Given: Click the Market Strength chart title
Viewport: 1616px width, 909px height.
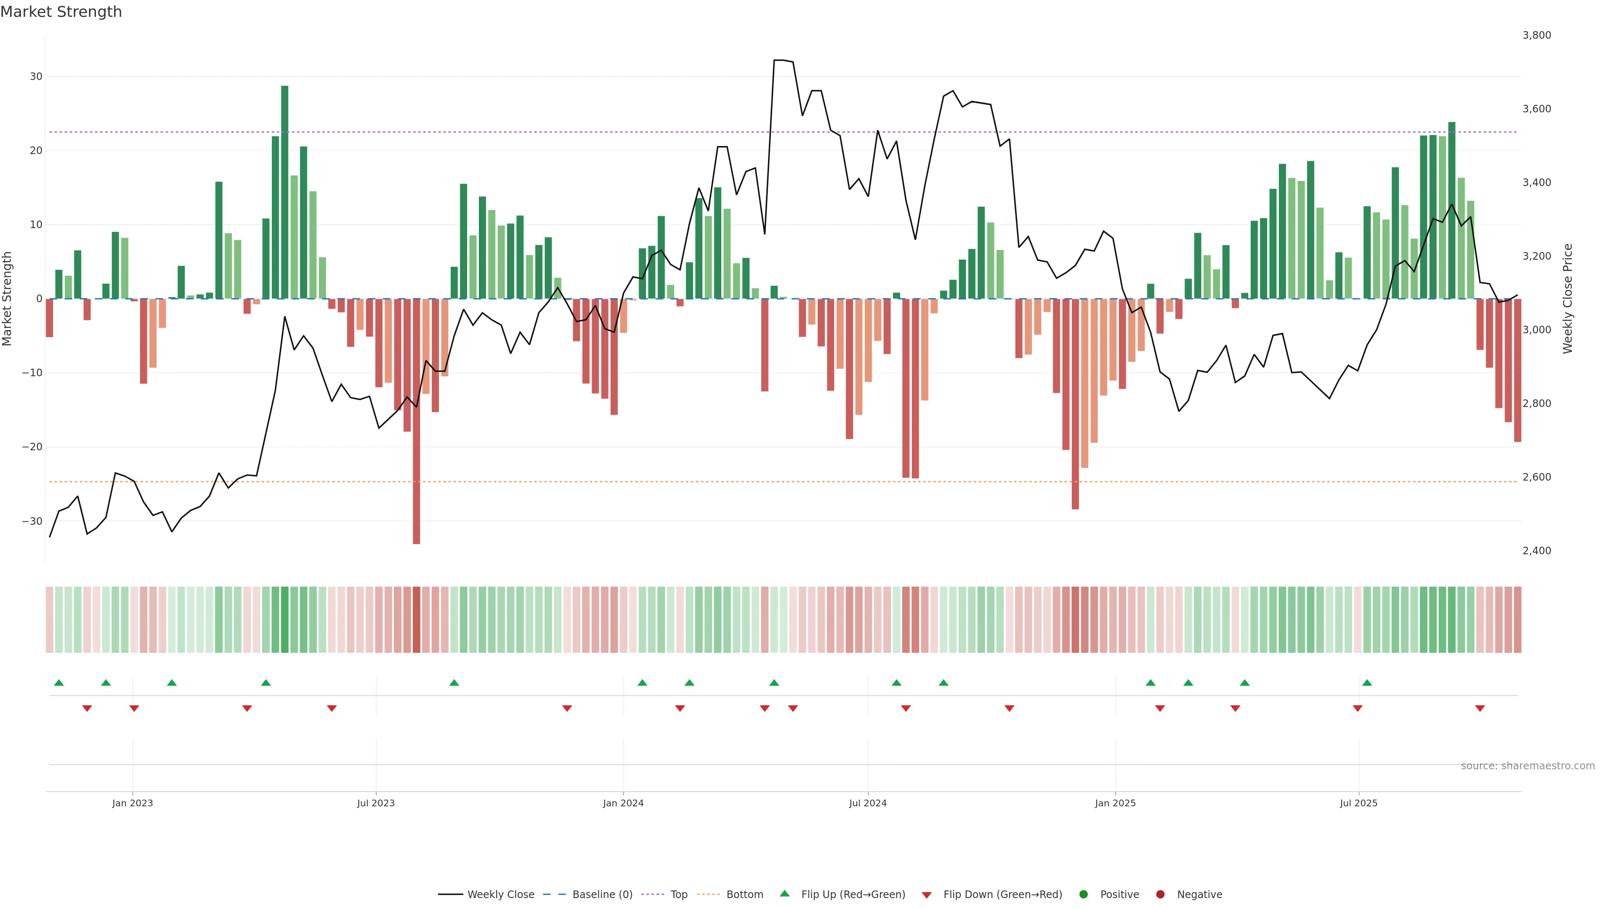Looking at the screenshot, I should 61,12.
